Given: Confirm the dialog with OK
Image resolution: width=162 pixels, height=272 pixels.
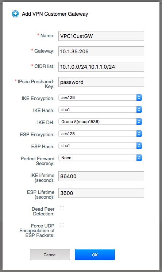Looking at the screenshot, I should point(95,254).
